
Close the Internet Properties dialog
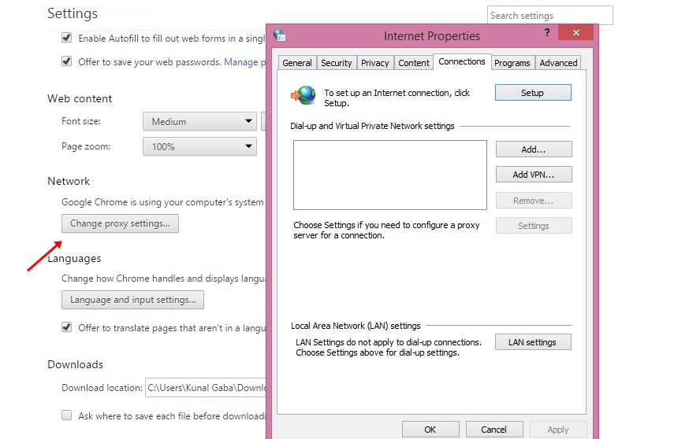coord(575,33)
